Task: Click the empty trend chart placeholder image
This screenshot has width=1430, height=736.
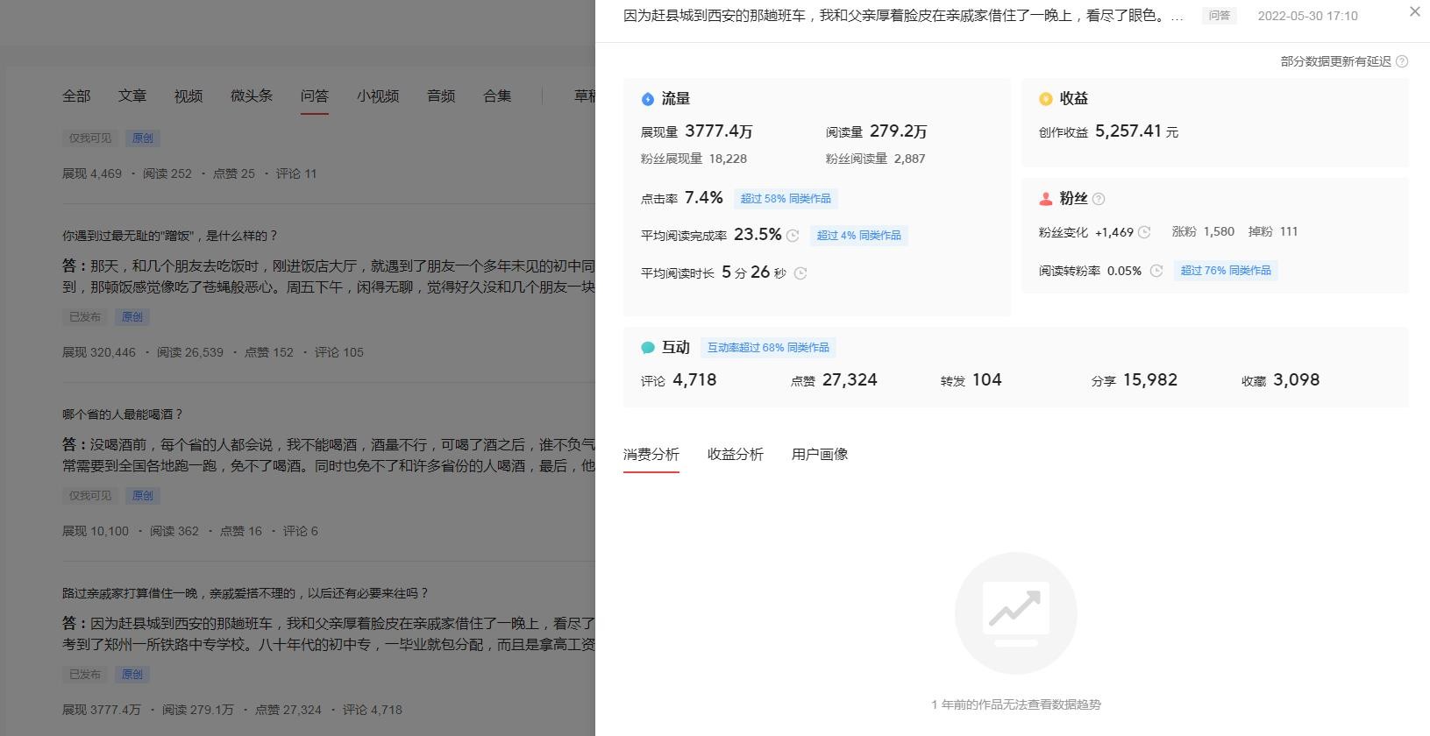Action: pyautogui.click(x=1015, y=612)
